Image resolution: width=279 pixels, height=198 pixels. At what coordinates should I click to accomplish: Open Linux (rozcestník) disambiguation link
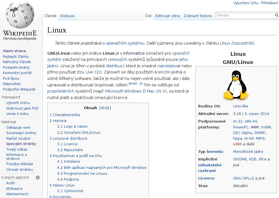coord(237,43)
